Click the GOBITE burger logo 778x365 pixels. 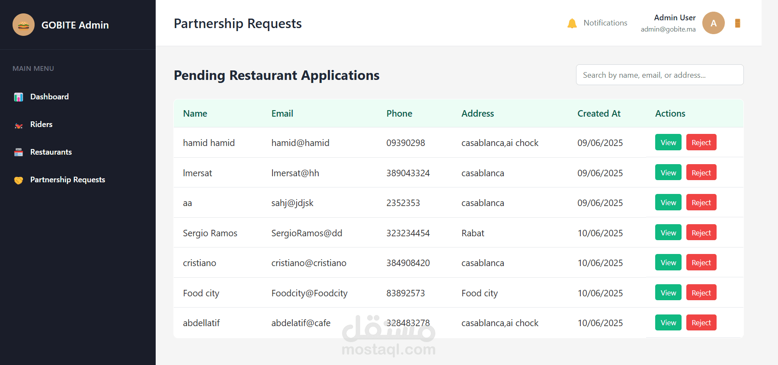pyautogui.click(x=23, y=25)
